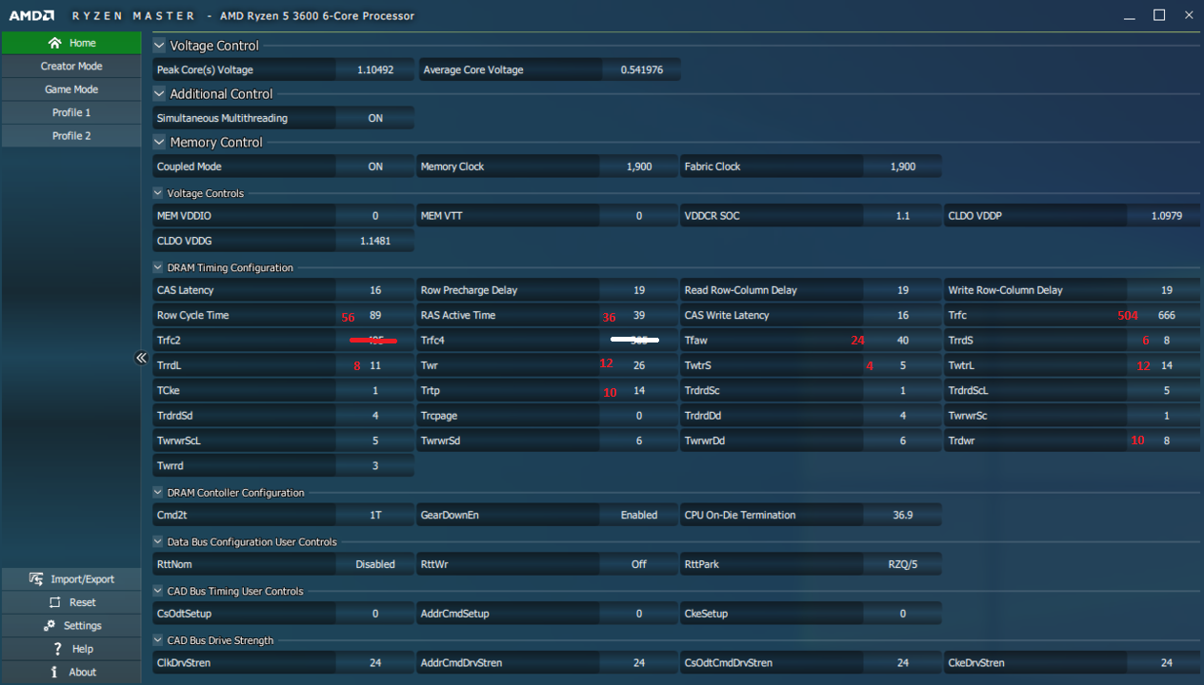The width and height of the screenshot is (1204, 685).
Task: Toggle Simultaneous Multithreading ON setting
Action: [x=375, y=118]
